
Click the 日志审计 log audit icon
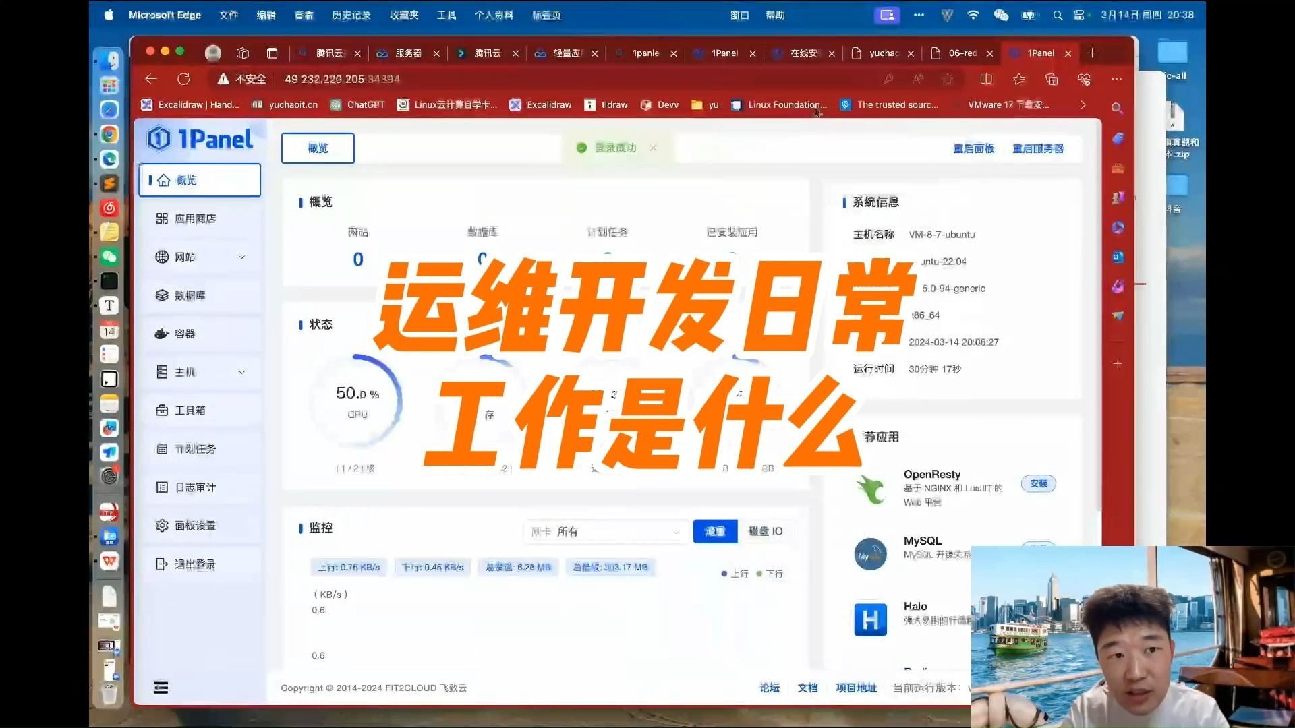coord(162,487)
